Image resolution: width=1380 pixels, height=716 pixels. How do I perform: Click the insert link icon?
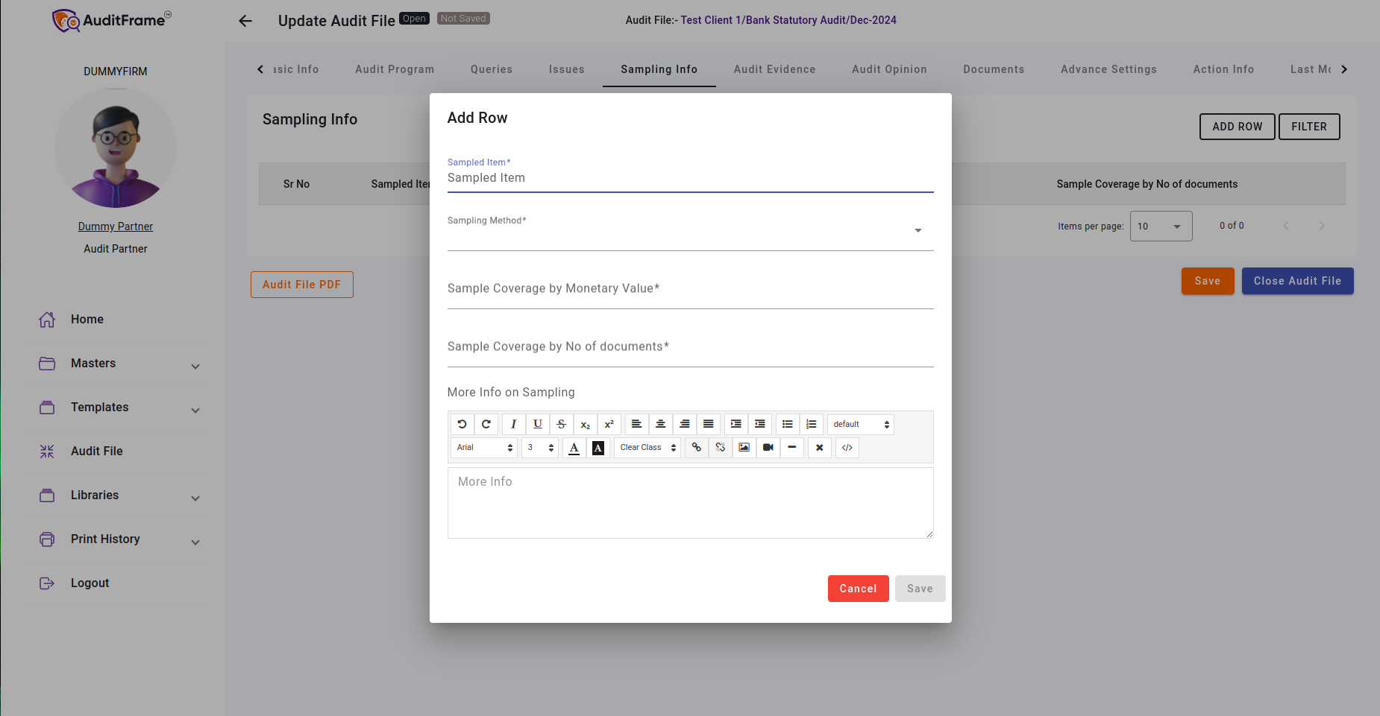pyautogui.click(x=696, y=447)
